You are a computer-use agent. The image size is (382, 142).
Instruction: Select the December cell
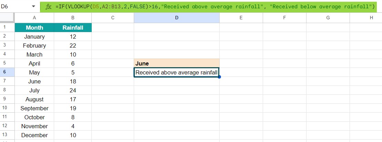34,135
